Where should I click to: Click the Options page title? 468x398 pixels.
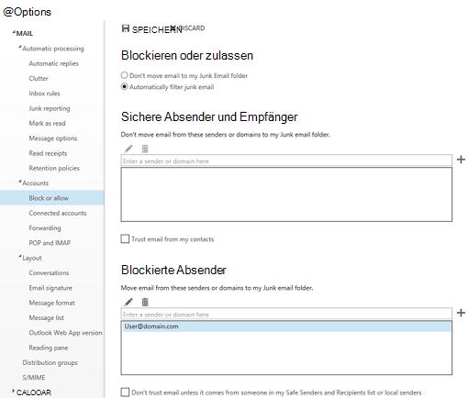(x=27, y=12)
